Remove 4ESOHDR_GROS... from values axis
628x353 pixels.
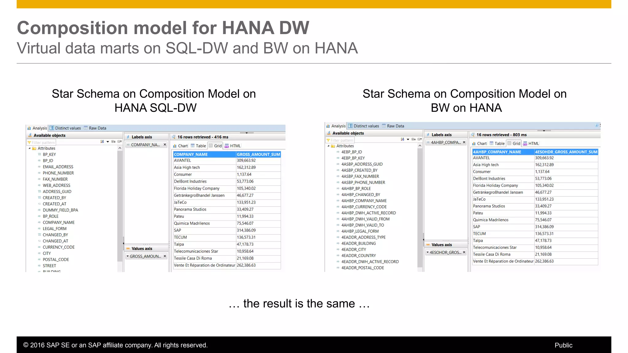point(464,252)
